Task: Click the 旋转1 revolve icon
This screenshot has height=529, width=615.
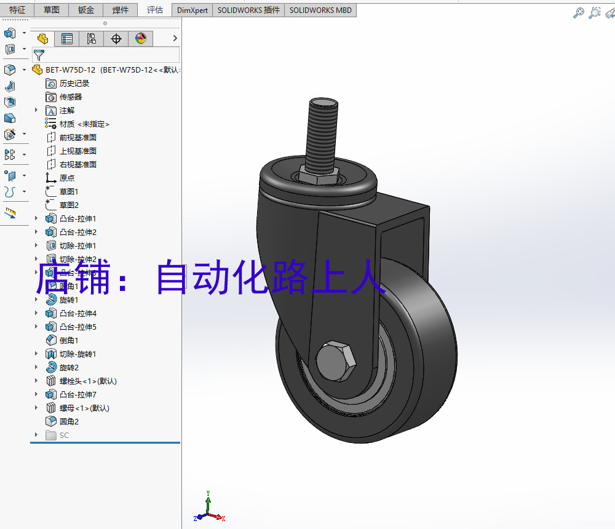Action: 51,300
